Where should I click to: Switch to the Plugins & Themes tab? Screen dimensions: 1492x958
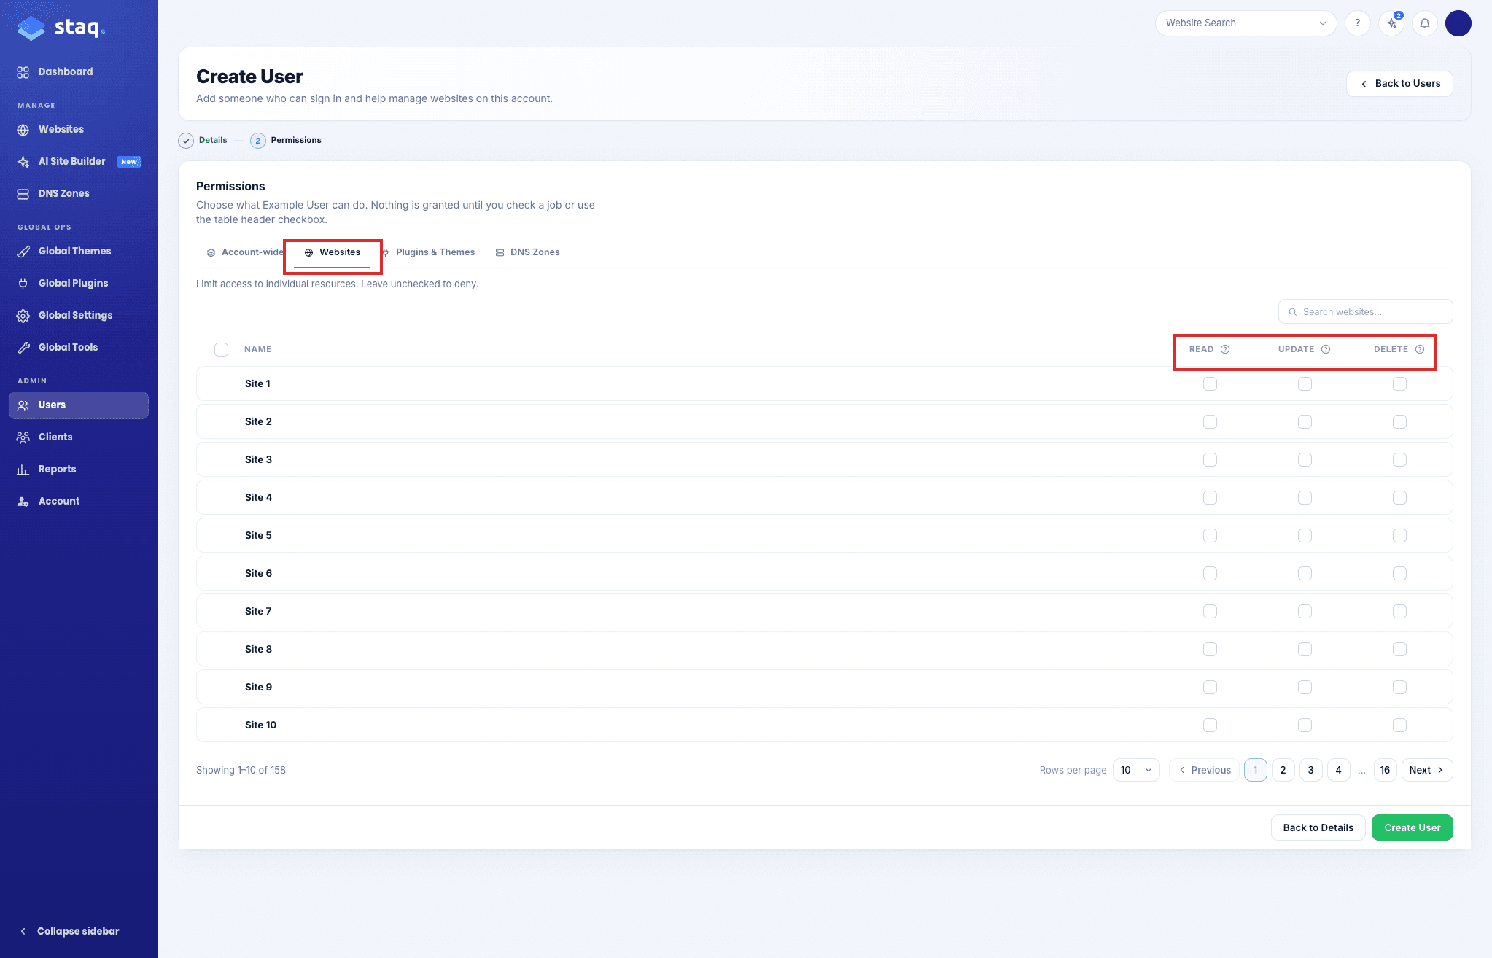428,252
